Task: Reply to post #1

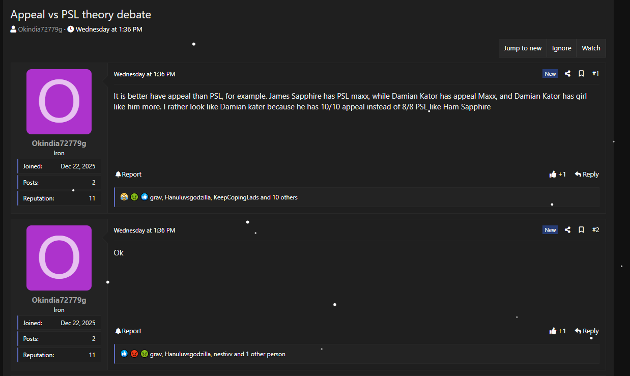Action: [587, 175]
